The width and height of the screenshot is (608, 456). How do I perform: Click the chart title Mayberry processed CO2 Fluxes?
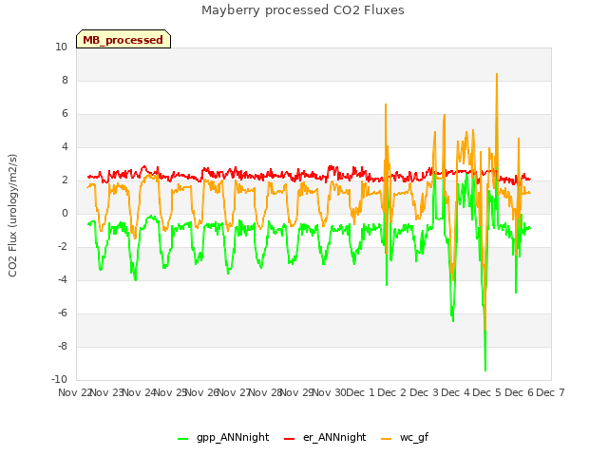click(x=303, y=10)
